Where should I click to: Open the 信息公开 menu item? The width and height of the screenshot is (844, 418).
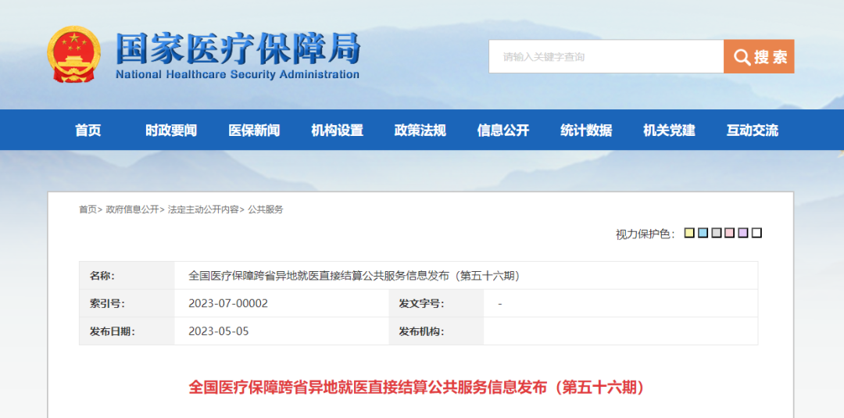tap(502, 130)
